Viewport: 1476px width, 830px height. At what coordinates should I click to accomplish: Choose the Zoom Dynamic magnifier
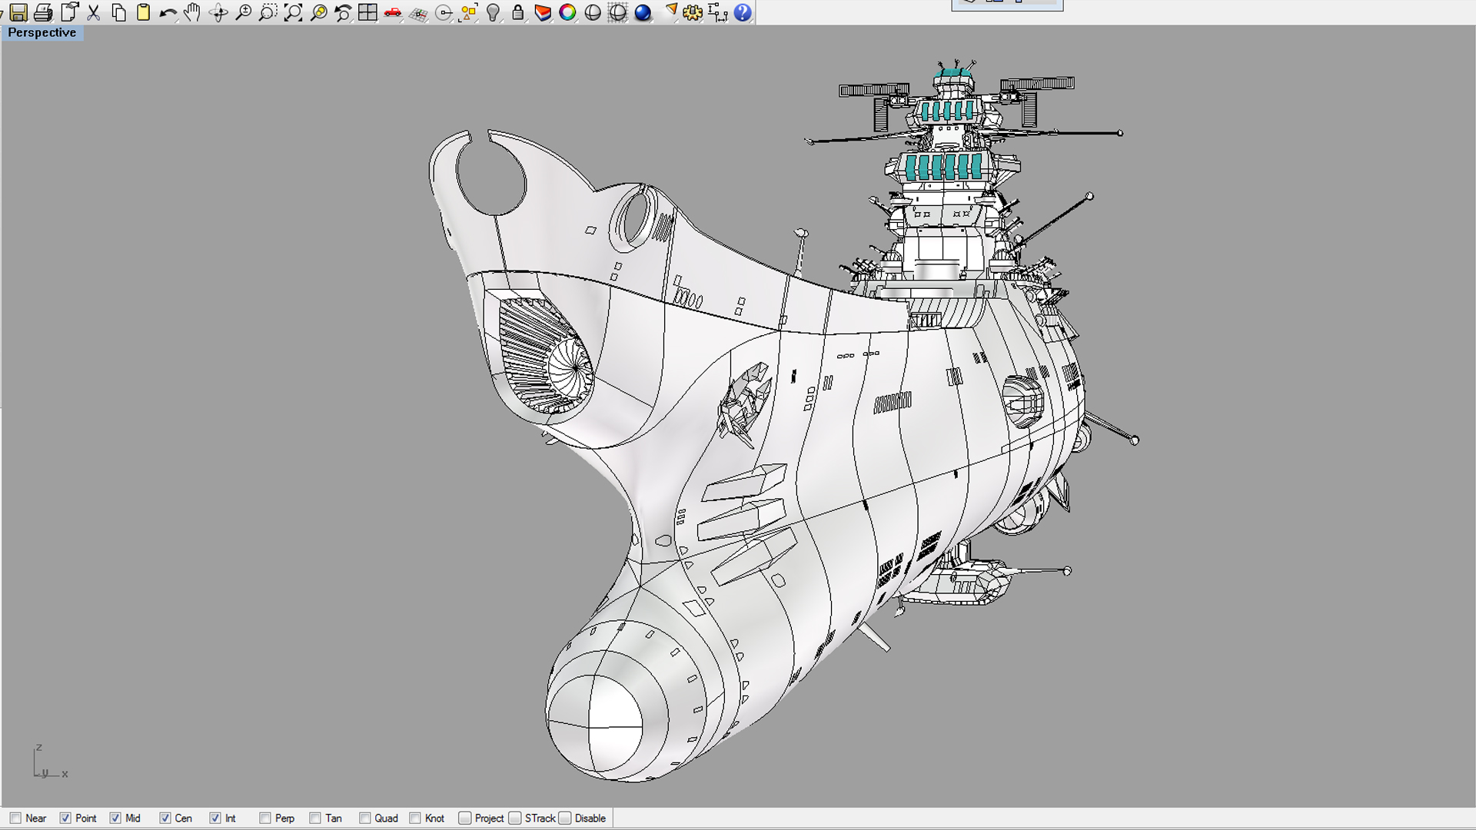coord(243,12)
